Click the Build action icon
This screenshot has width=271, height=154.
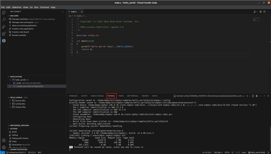[10, 132]
